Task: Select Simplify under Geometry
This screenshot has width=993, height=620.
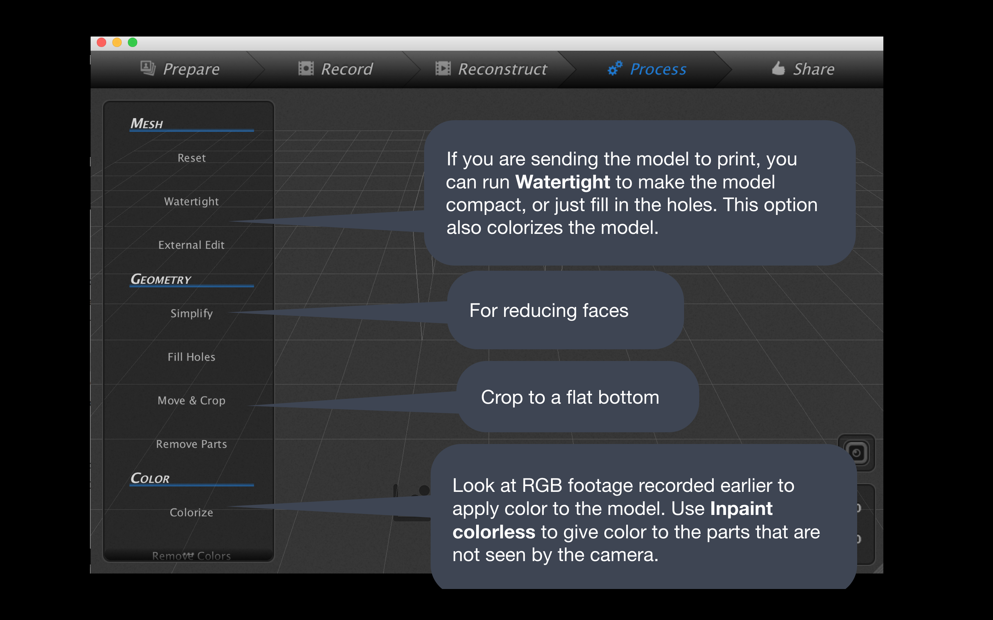Action: (x=191, y=313)
